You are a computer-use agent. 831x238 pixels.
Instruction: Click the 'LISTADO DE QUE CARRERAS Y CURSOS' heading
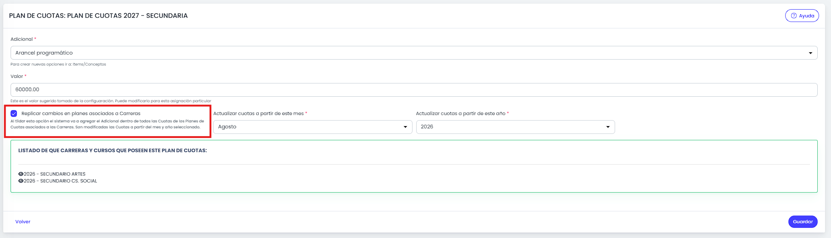click(x=112, y=150)
